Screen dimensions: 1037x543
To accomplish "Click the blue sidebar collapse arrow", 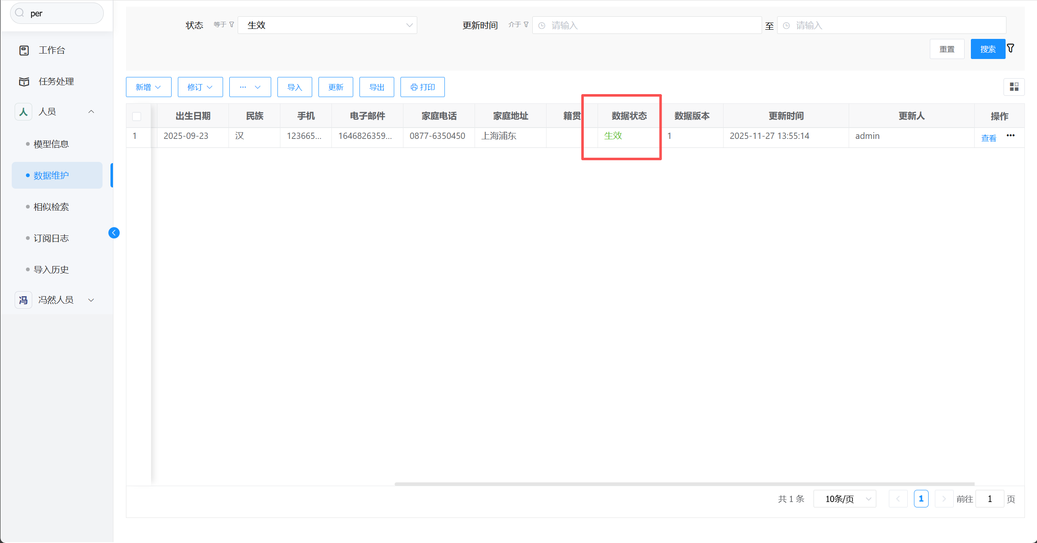I will 114,233.
